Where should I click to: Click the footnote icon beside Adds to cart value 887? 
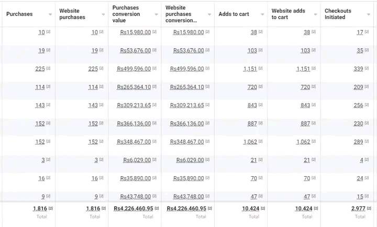(x=261, y=123)
